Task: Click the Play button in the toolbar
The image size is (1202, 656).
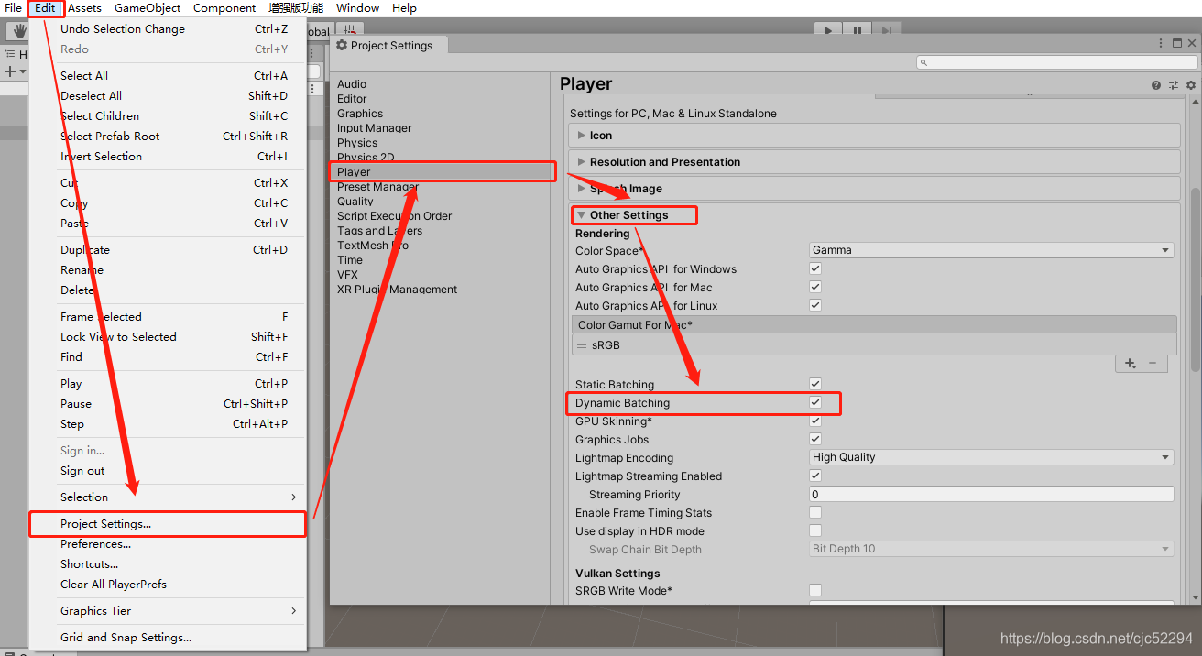Action: click(828, 30)
